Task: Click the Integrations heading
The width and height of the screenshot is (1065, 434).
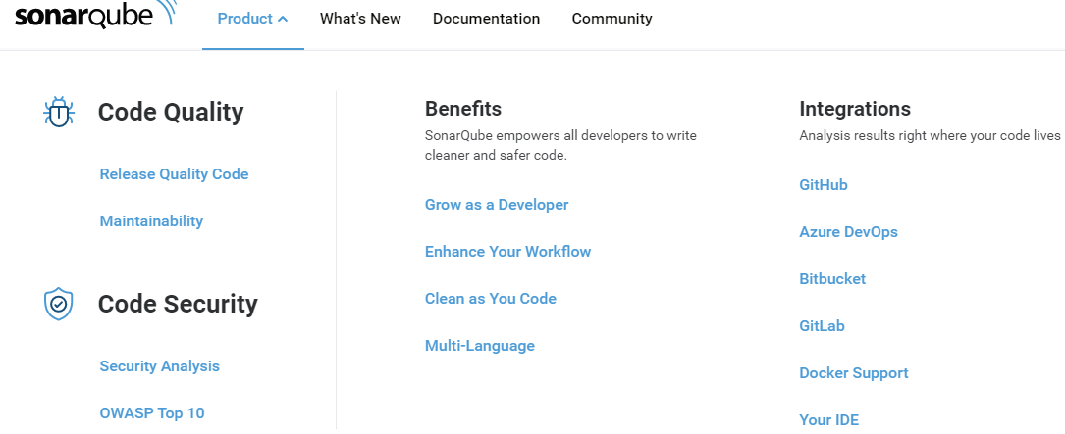Action: 855,109
